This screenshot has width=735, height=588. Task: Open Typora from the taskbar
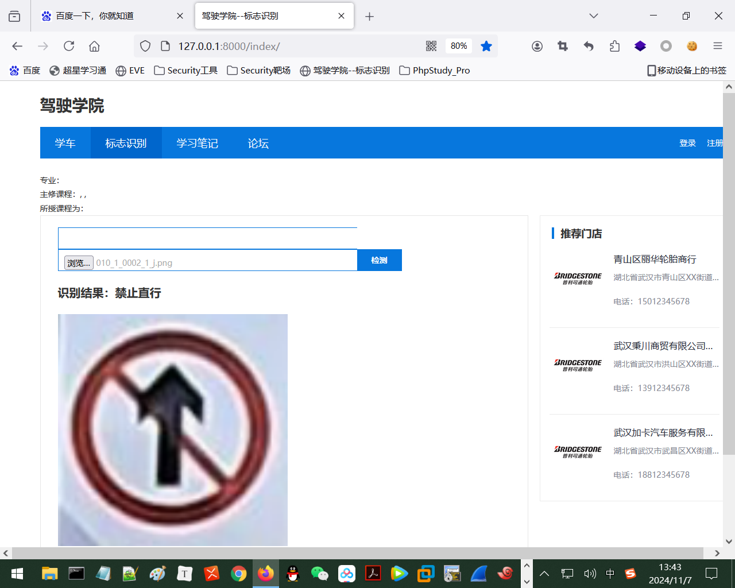pos(185,574)
